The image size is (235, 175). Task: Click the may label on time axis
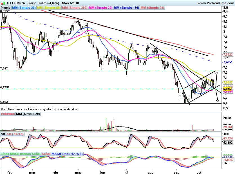pos(78,172)
